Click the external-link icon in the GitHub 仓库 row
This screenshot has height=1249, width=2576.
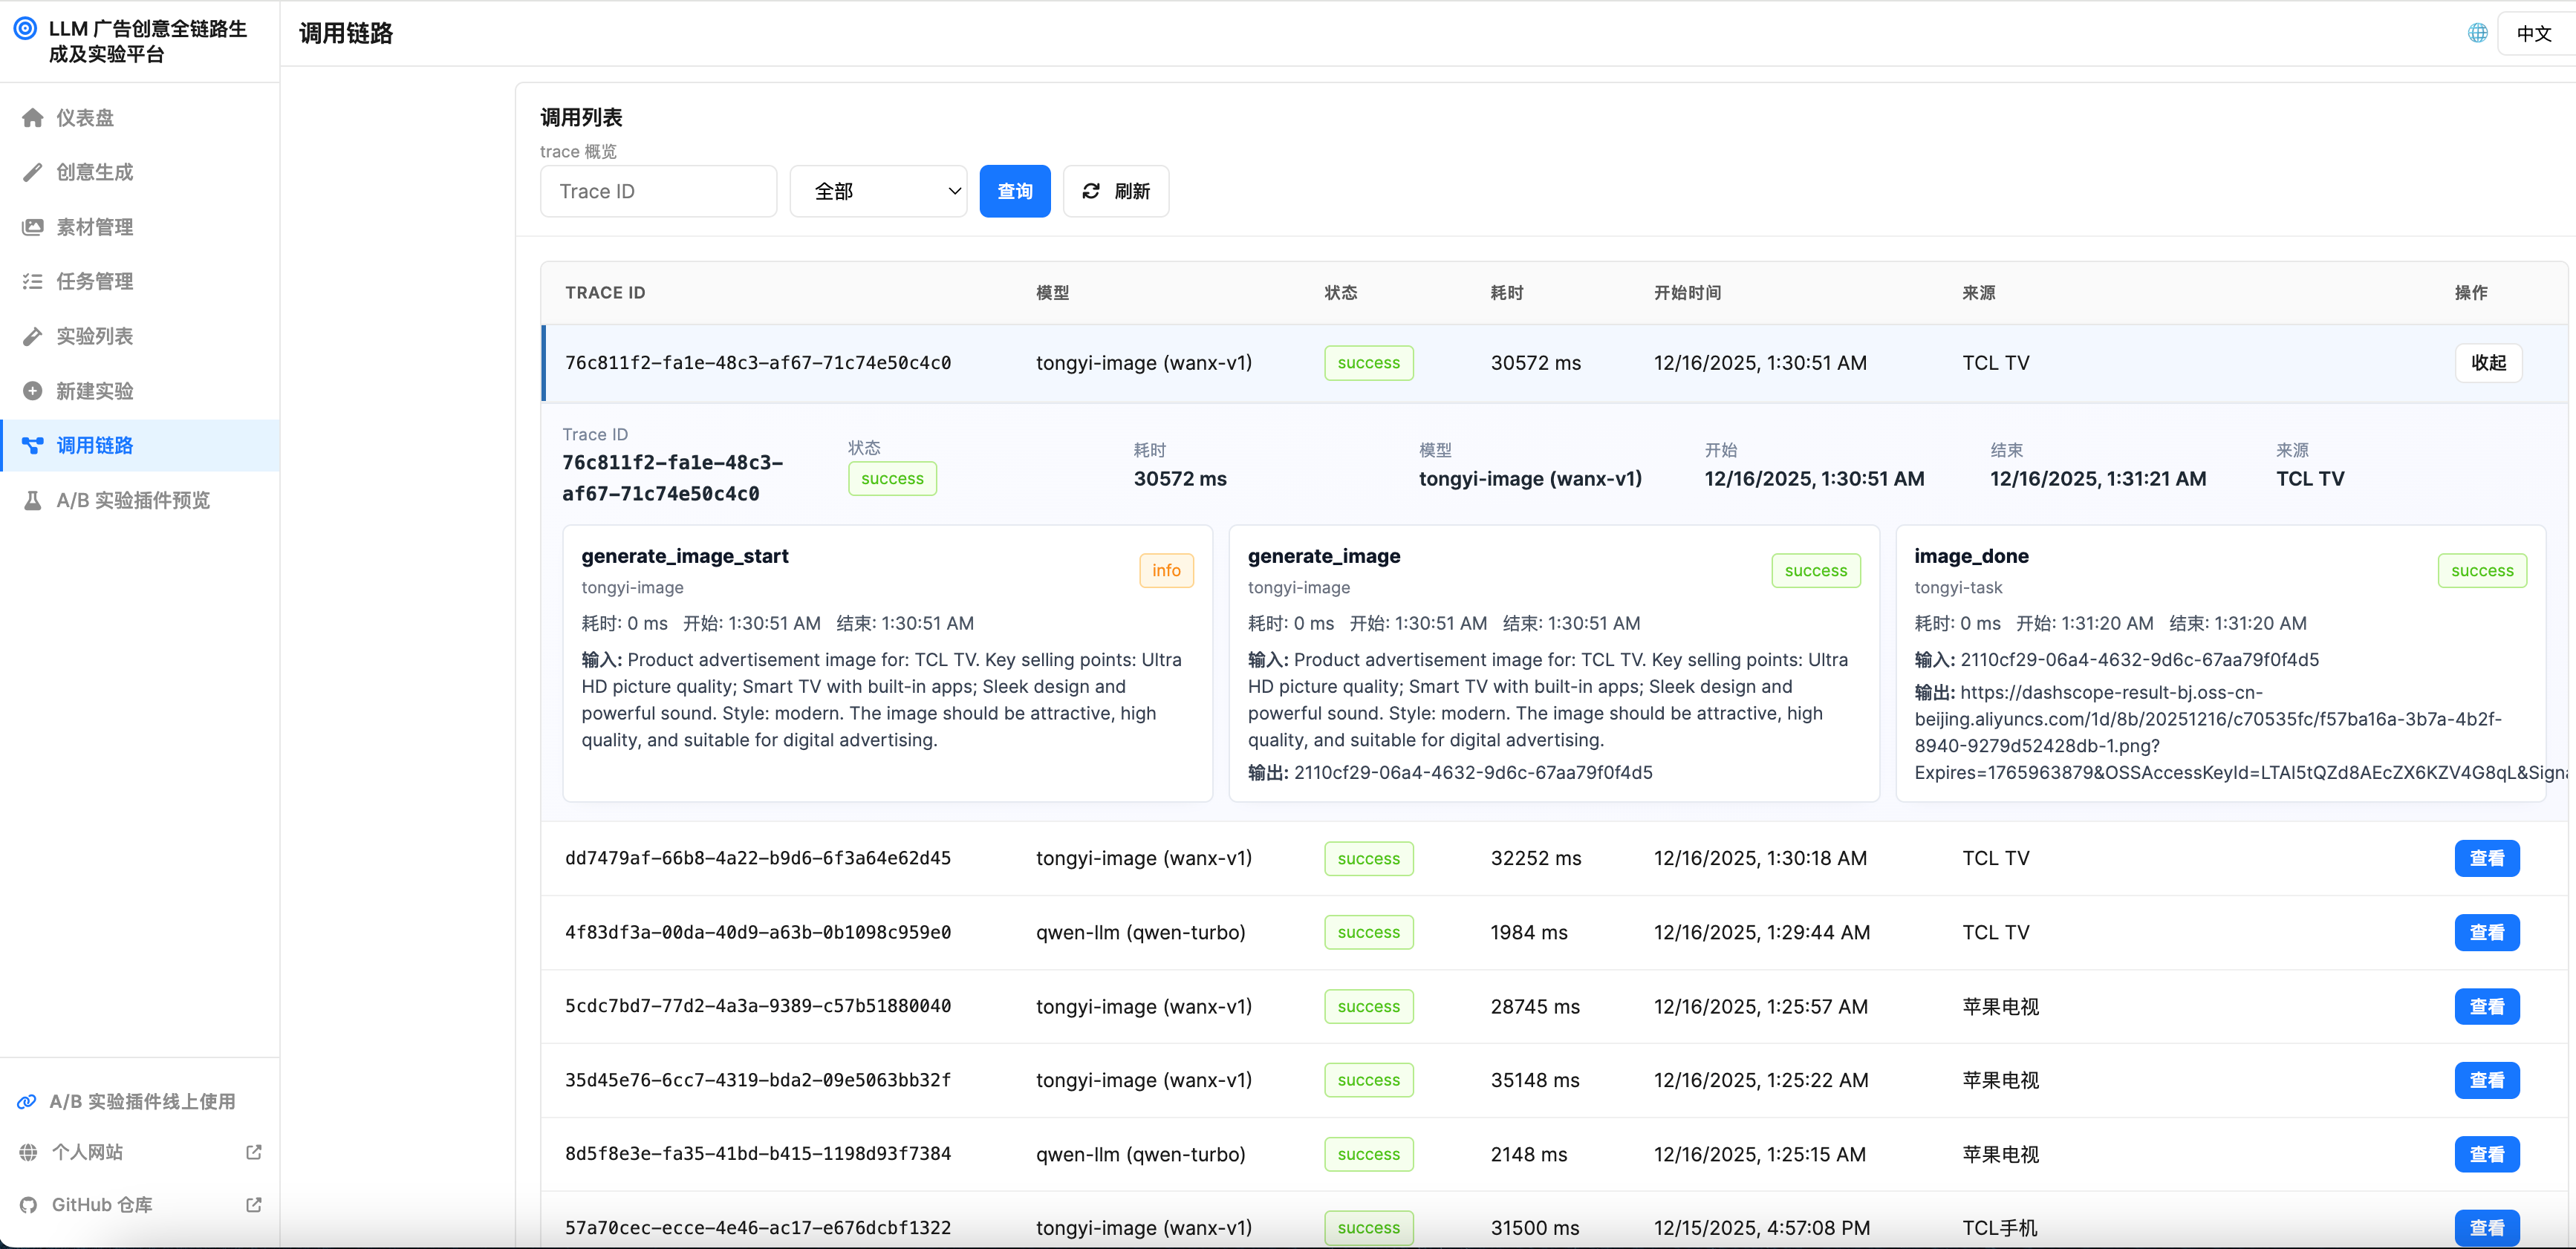point(254,1205)
